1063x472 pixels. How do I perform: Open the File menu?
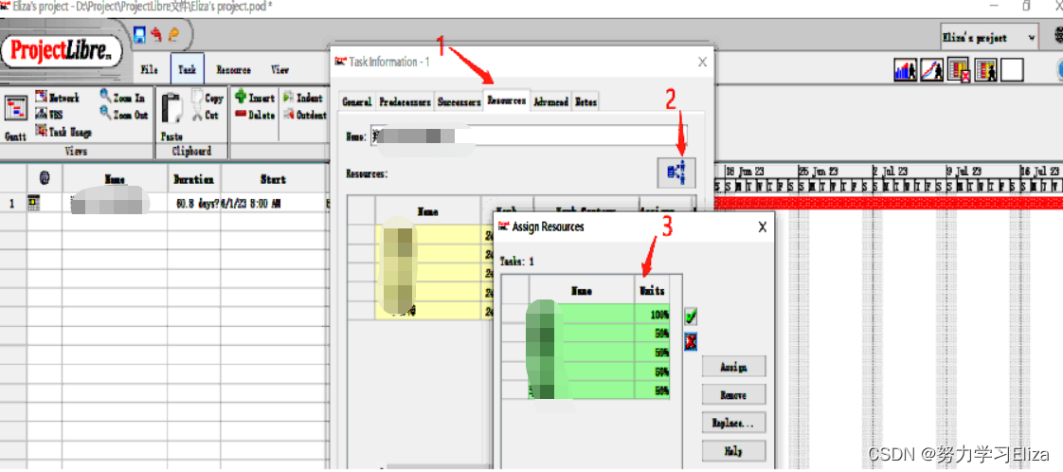pyautogui.click(x=150, y=70)
